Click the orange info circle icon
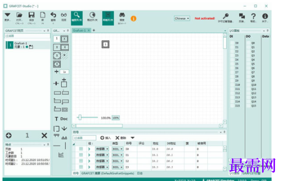The height and width of the screenshot is (181, 285). click(134, 18)
